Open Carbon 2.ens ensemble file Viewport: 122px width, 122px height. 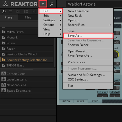point(28,74)
